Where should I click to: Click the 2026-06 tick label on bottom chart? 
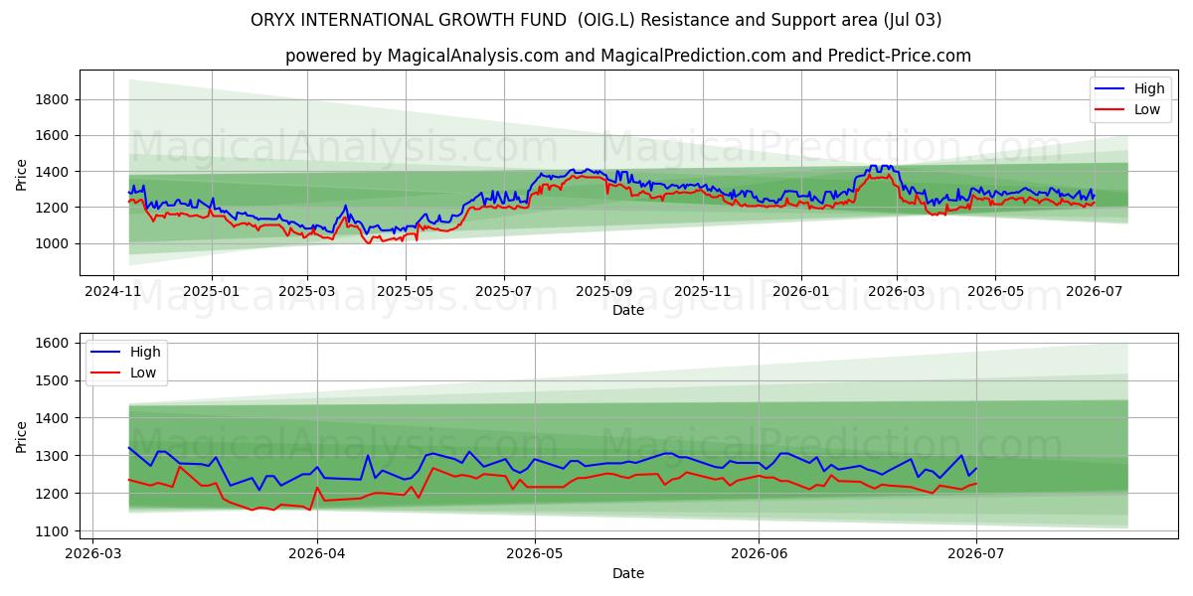tap(759, 554)
